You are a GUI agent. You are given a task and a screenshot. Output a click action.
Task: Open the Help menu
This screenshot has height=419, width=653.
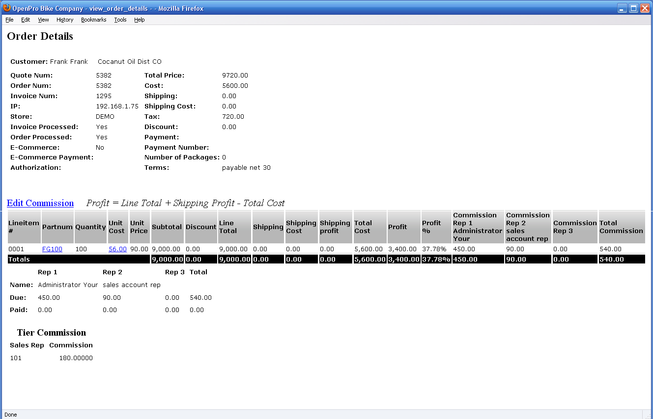point(140,20)
